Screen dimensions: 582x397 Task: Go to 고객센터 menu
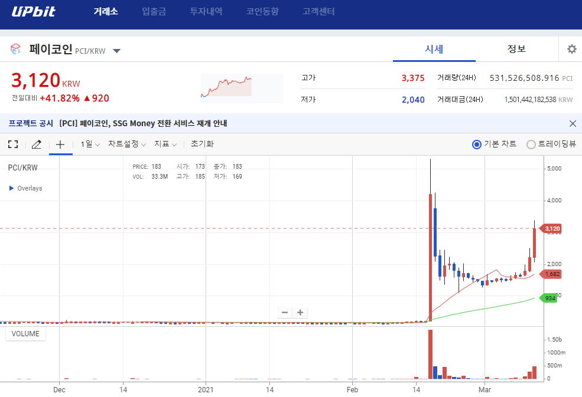tap(318, 11)
